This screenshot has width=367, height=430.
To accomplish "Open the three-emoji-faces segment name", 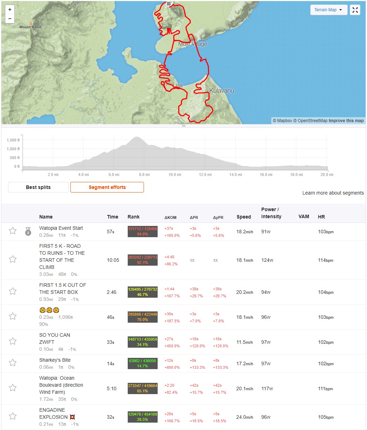I will pos(49,310).
